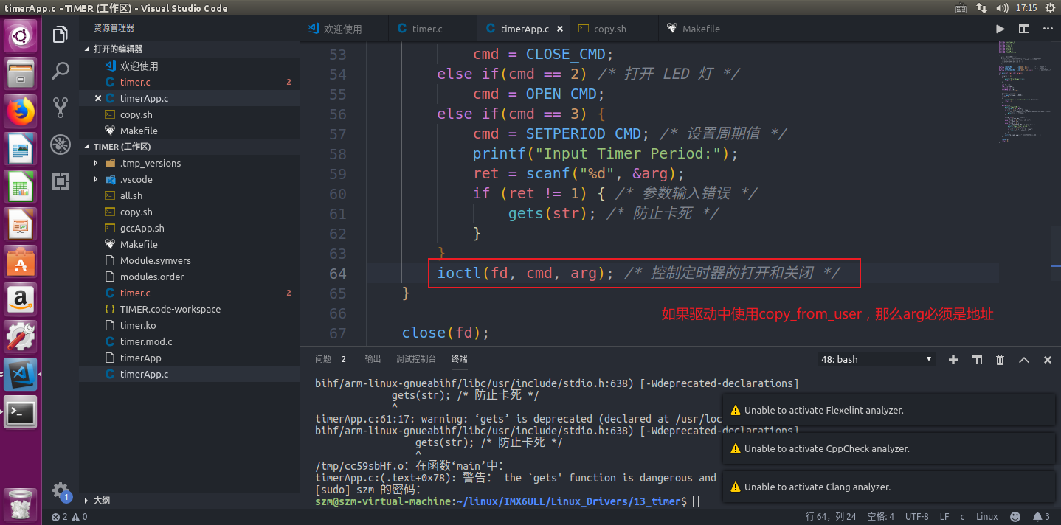
Task: Open LibreOffice Calc from the dock
Action: [x=21, y=187]
